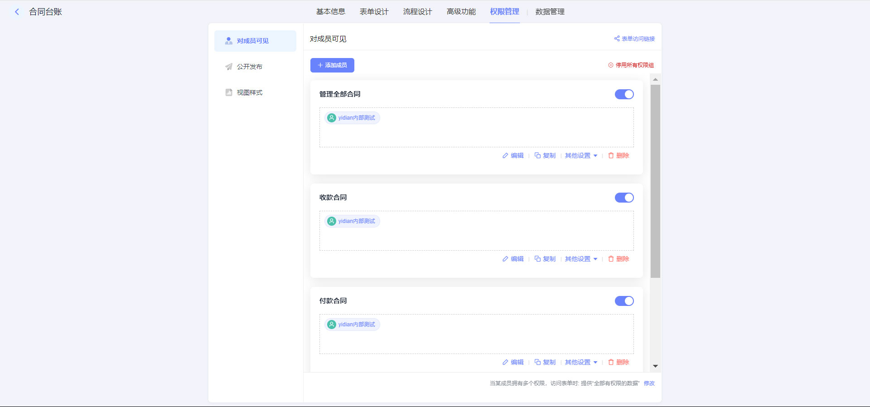This screenshot has width=870, height=407.
Task: Expand 其他设置 dropdown in 管理全部合同
Action: (581, 155)
